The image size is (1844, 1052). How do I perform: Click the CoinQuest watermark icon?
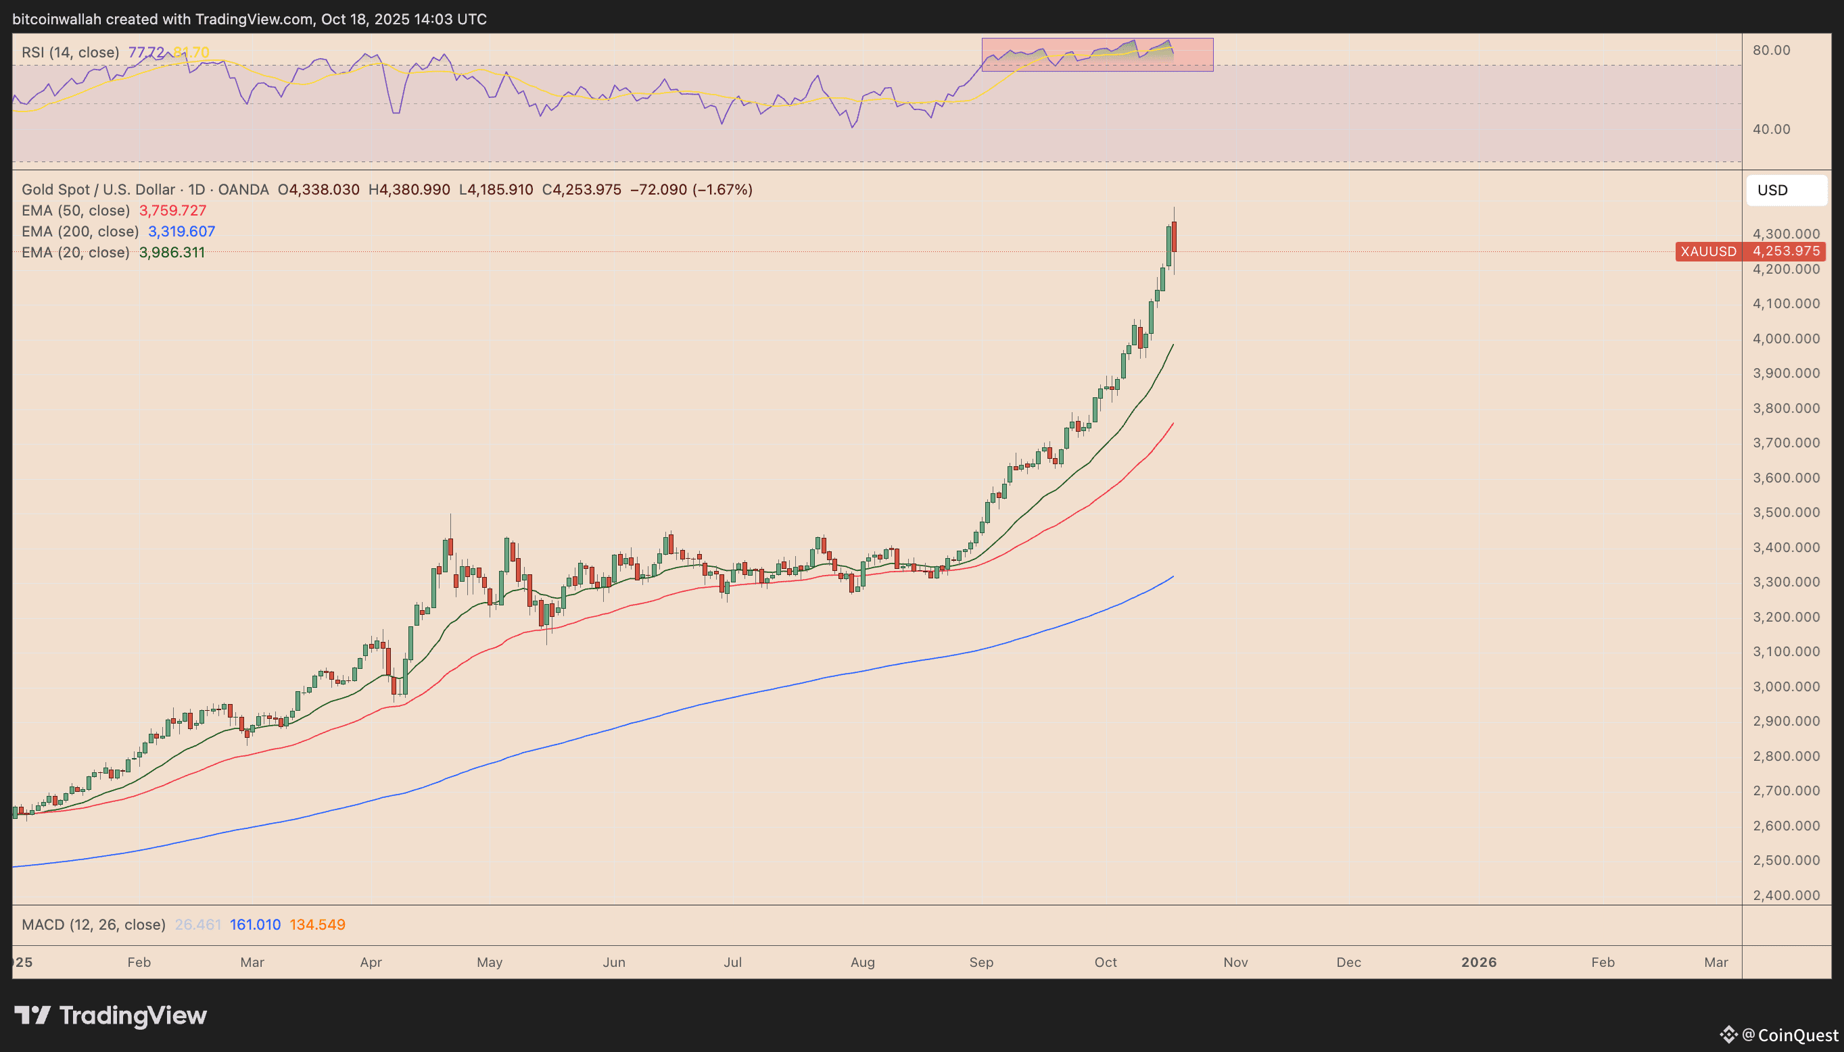click(1728, 1034)
